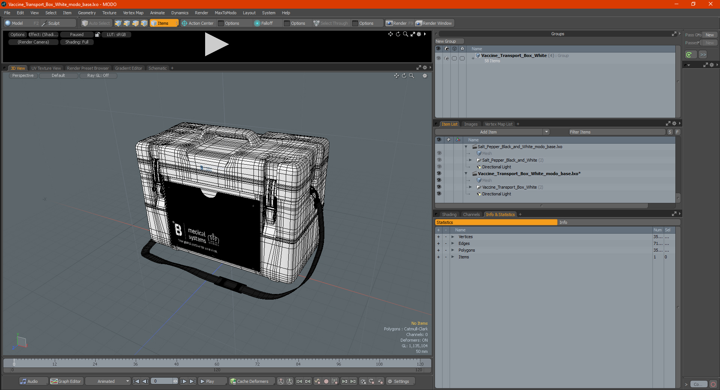The image size is (720, 390).
Task: Expand Vaccine_Transport_Box_White item in list
Action: point(470,187)
